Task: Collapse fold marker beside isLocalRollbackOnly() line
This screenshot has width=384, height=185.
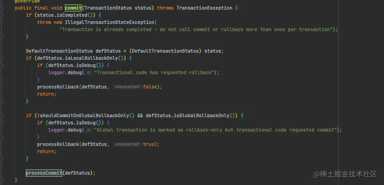Action: [x=2, y=58]
